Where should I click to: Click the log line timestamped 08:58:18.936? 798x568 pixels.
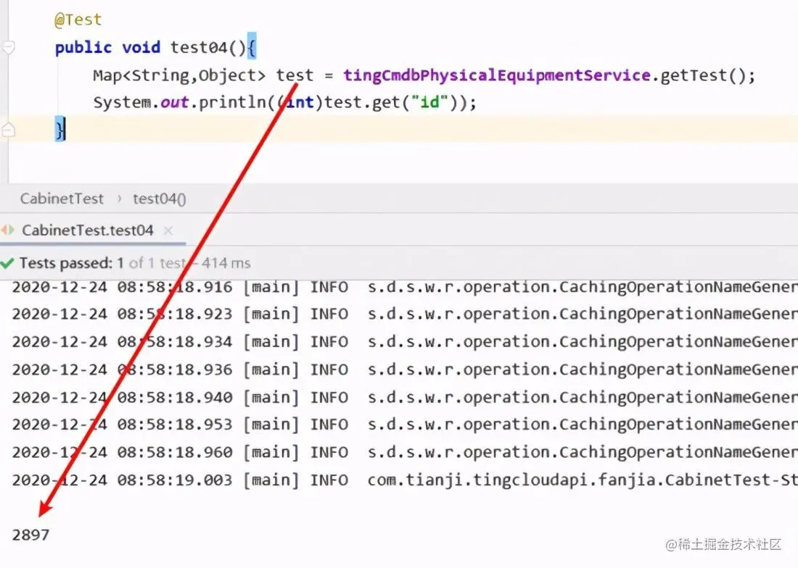(x=405, y=370)
